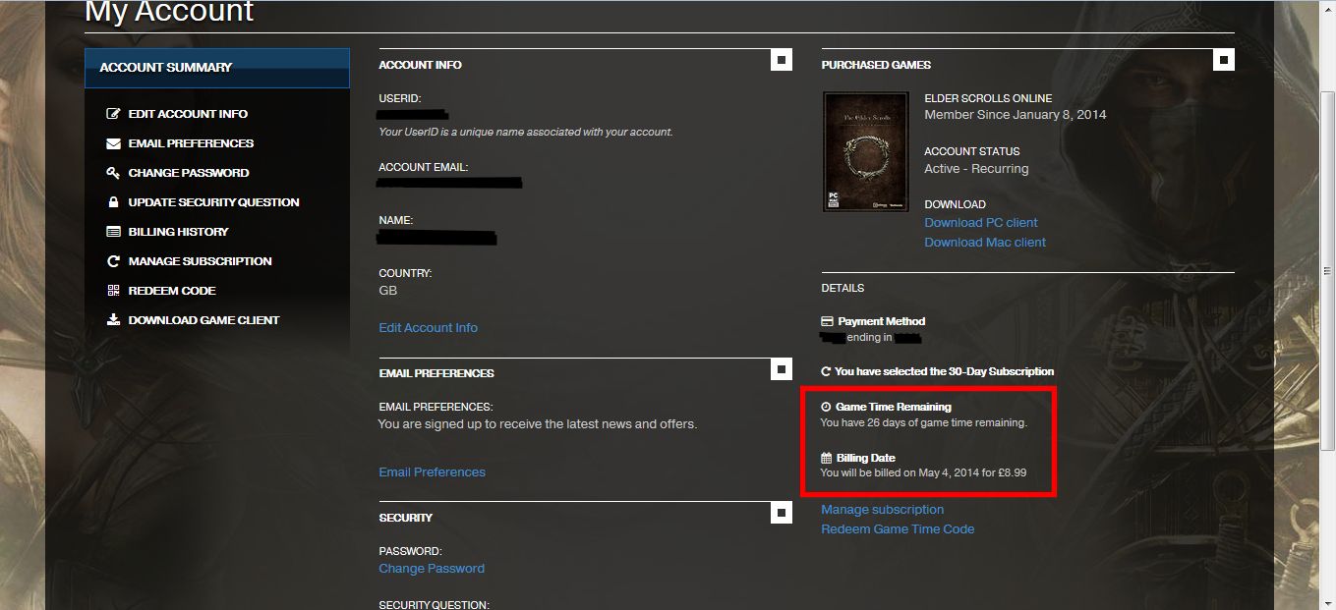Click the Payment Method credit card icon
Viewport: 1336px width, 610px height.
827,321
